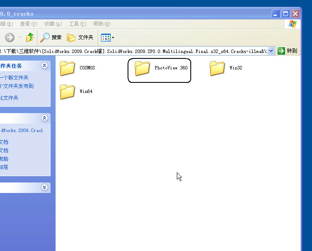Open the 查看(V) menu
Viewport: 312px width, 251px height.
tap(29, 24)
